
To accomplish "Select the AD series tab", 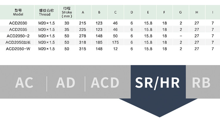I will [x=66, y=82].
